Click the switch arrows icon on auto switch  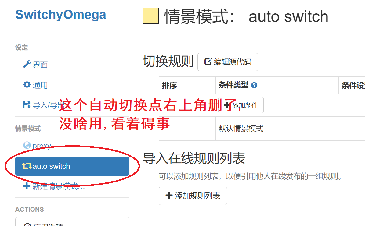click(27, 166)
